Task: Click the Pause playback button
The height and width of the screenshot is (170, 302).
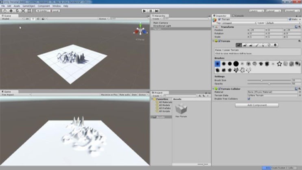Action: click(x=151, y=11)
